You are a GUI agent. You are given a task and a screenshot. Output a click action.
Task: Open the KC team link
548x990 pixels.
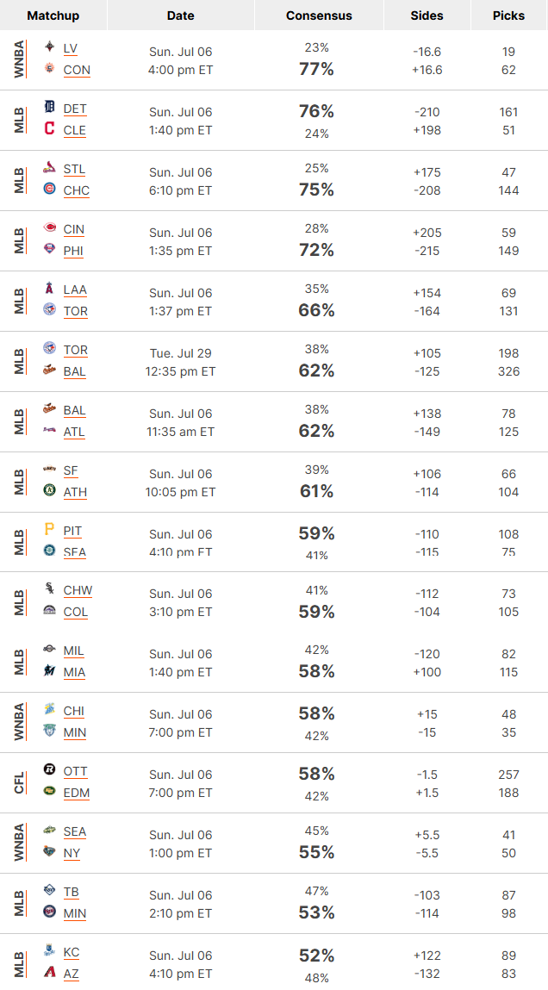72,952
